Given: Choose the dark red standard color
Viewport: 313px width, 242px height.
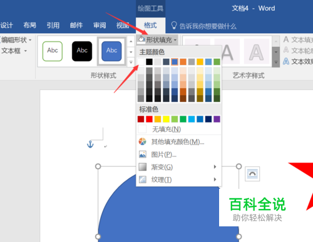Looking at the screenshot, I should pos(141,119).
